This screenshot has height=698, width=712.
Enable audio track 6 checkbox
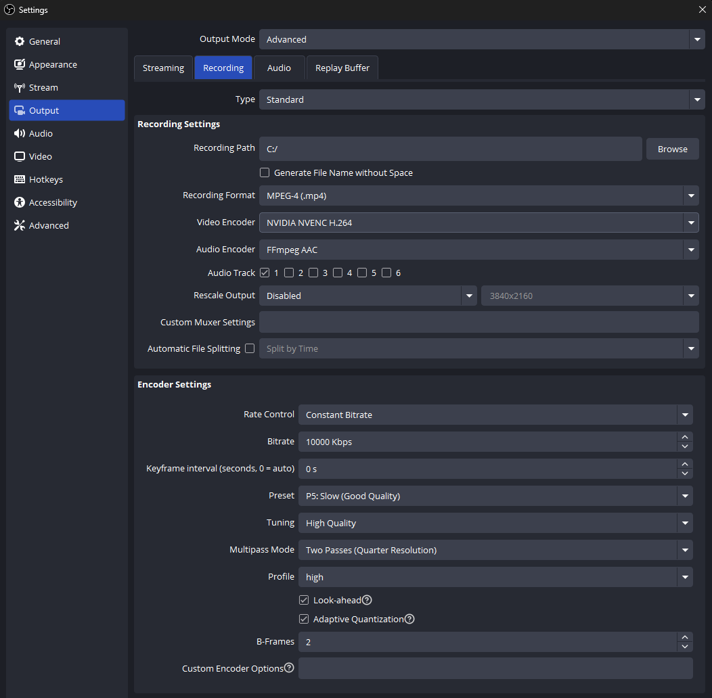click(386, 273)
